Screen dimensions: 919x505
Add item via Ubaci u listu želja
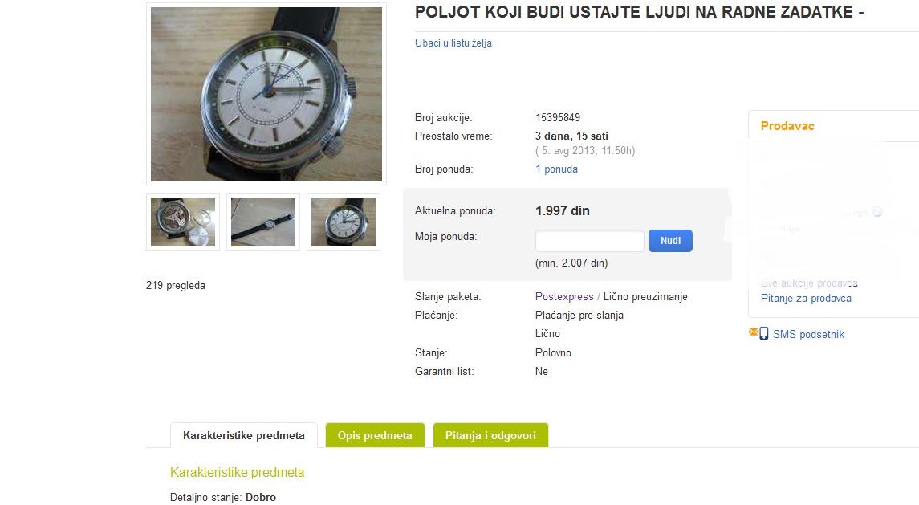tap(453, 43)
